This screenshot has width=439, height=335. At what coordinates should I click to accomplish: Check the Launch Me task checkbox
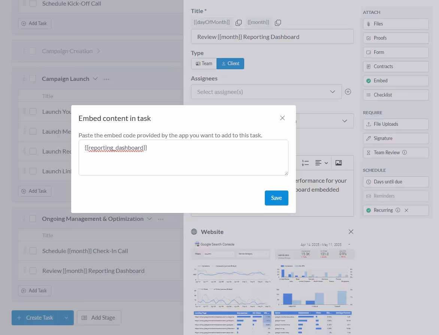(x=33, y=131)
